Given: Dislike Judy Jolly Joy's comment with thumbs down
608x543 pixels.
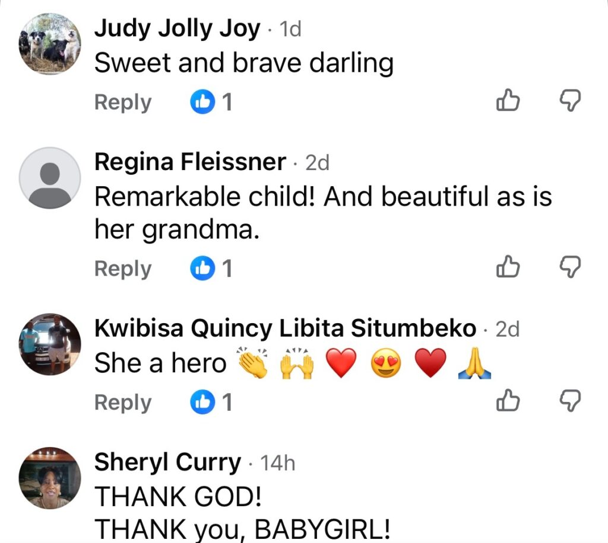Looking at the screenshot, I should pyautogui.click(x=570, y=100).
